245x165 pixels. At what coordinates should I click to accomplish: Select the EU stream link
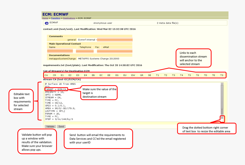125,75
